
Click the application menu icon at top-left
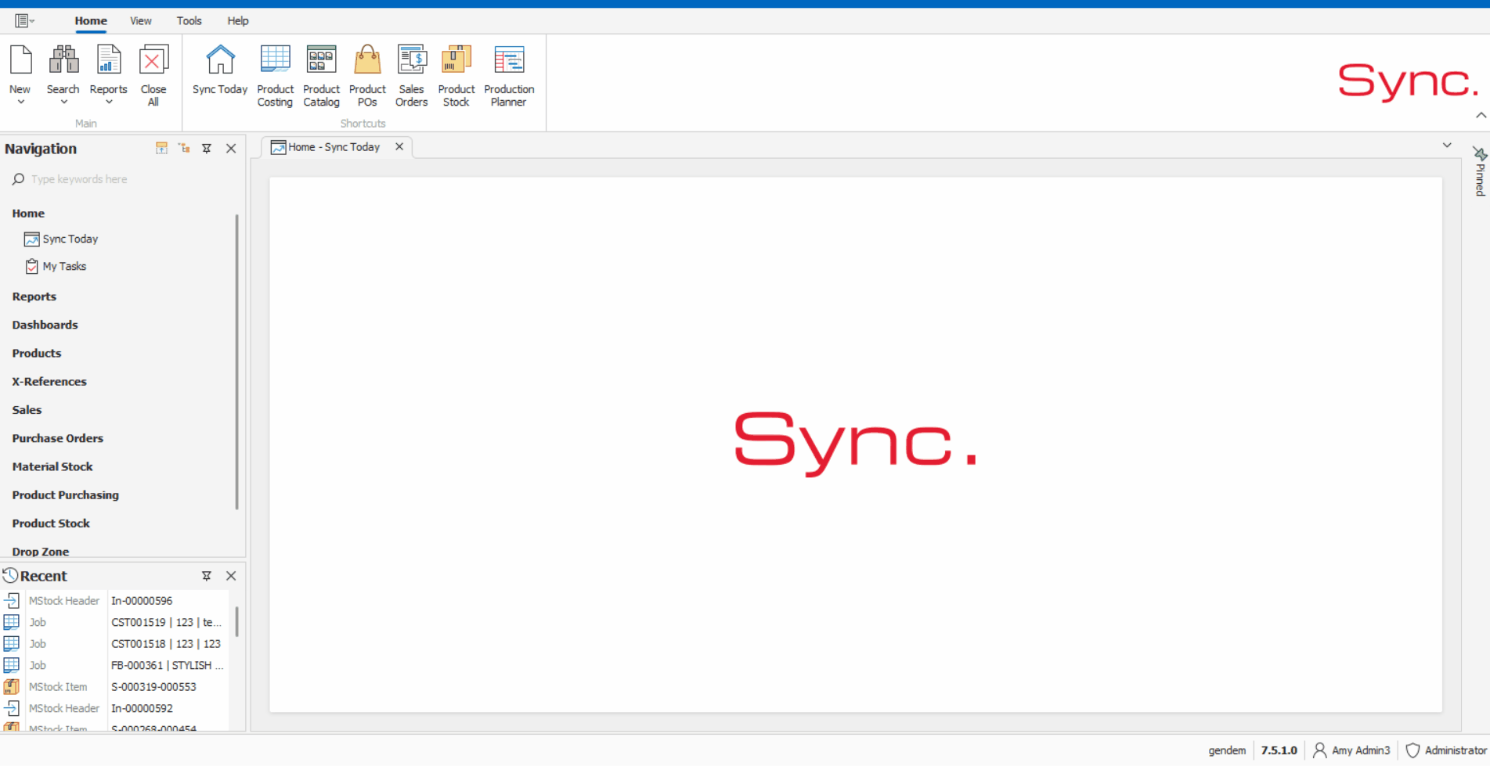click(x=24, y=20)
